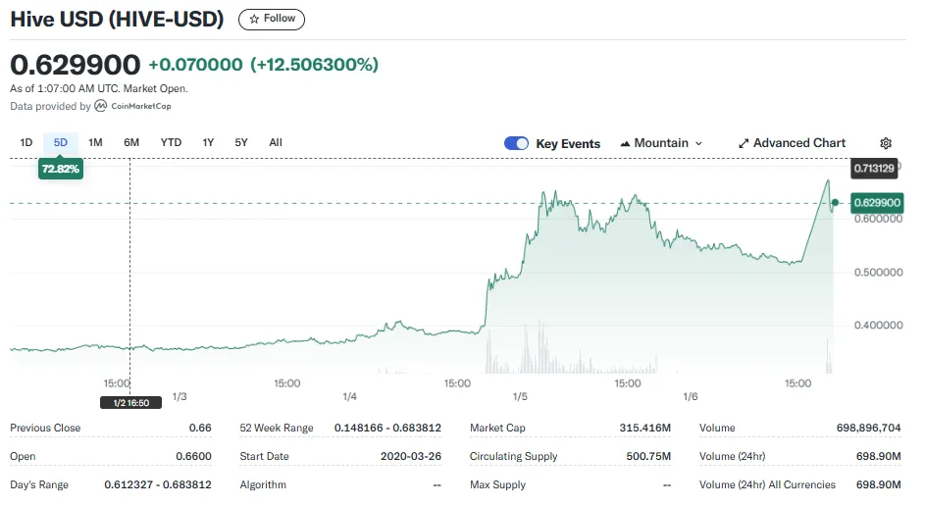Click the 1/2 16:50 time marker
Viewport: 925px width, 506px height.
[131, 403]
